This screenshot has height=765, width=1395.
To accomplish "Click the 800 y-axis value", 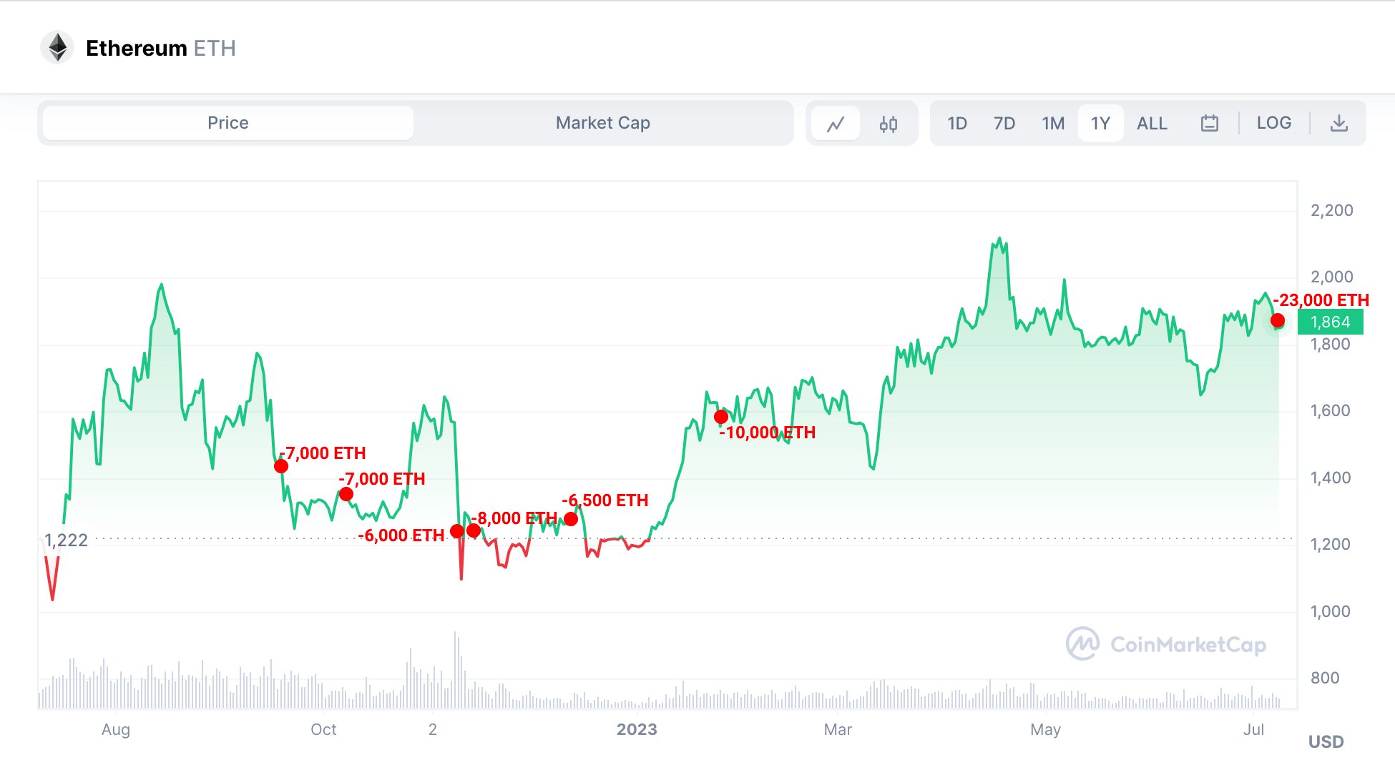I will [1325, 678].
